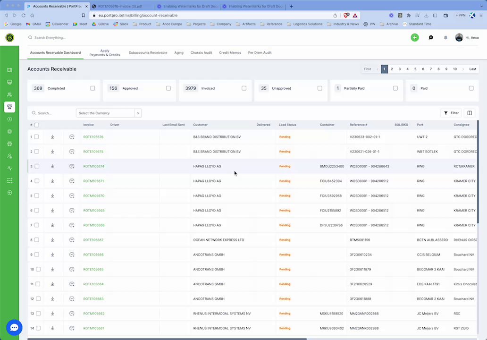
Task: Click the email icon for invoice ROTM105674
Action: click(x=72, y=166)
